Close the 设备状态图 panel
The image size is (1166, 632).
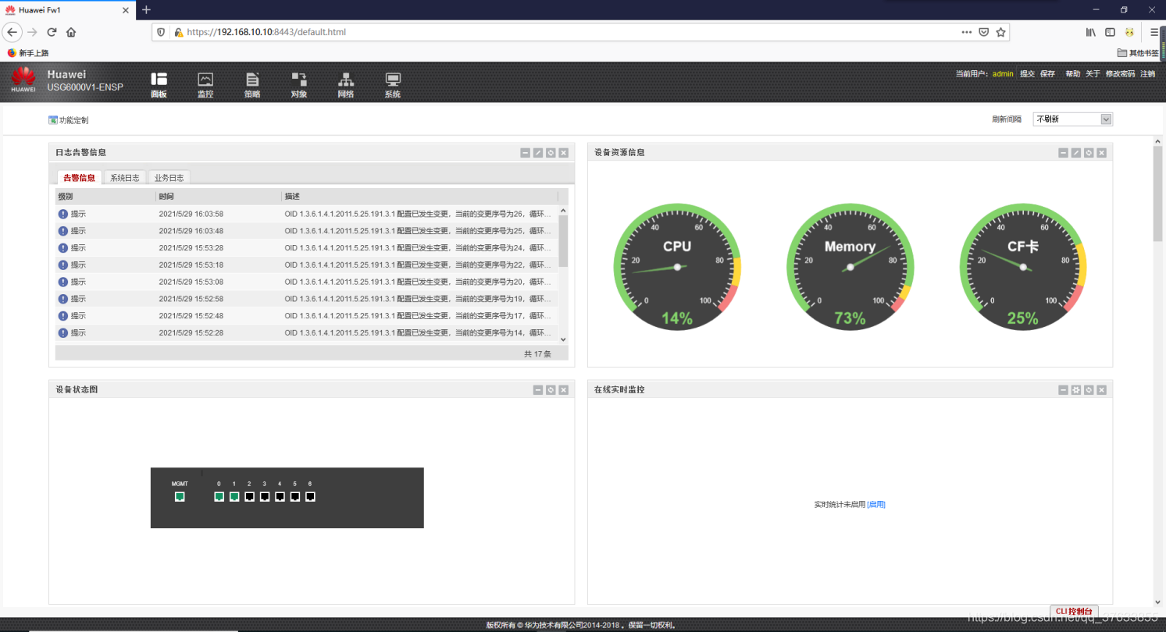[x=563, y=390]
